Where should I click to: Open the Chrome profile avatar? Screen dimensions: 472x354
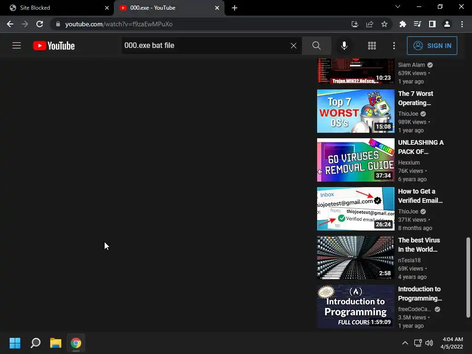pyautogui.click(x=447, y=24)
